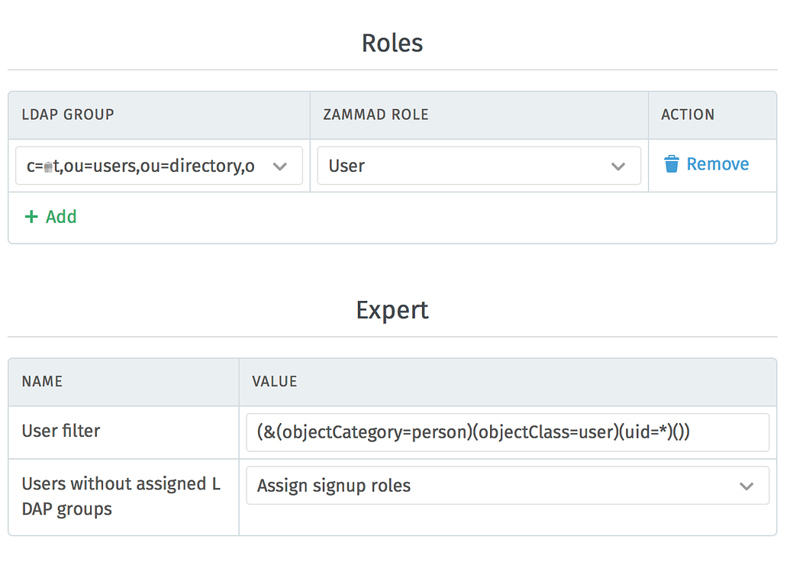
Task: Expand the Assign signup roles dropdown
Action: click(x=508, y=486)
